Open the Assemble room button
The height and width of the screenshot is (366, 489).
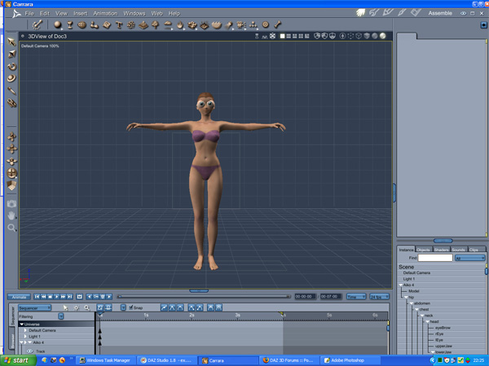pyautogui.click(x=440, y=13)
